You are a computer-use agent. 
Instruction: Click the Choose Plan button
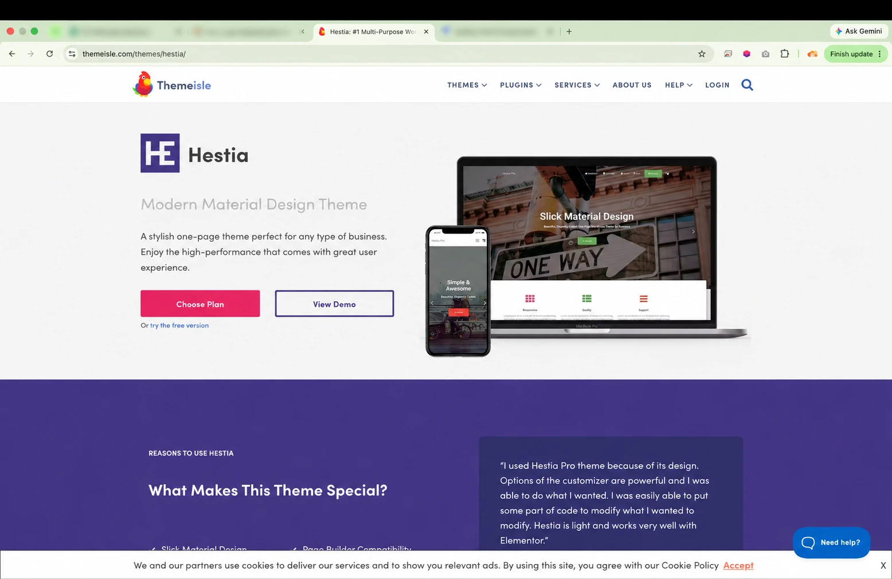pyautogui.click(x=200, y=304)
